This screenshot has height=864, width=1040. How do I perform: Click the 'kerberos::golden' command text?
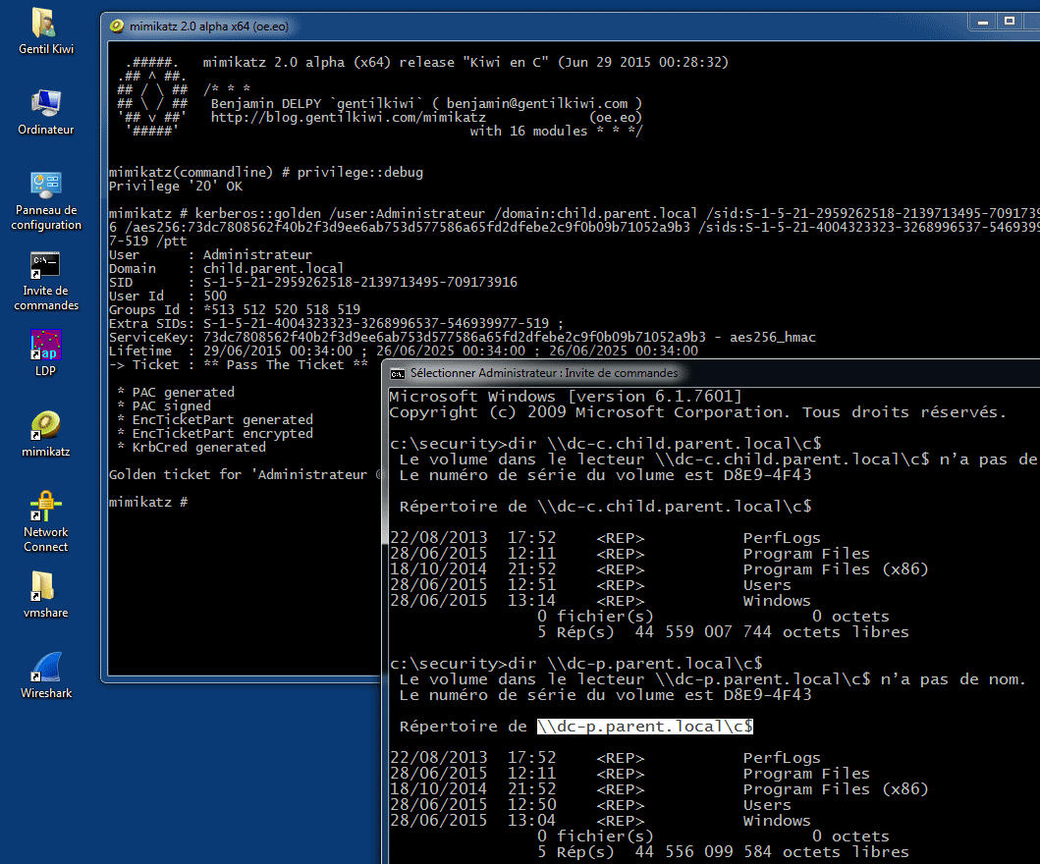257,213
